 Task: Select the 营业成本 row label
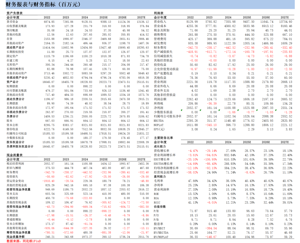point(160,26)
